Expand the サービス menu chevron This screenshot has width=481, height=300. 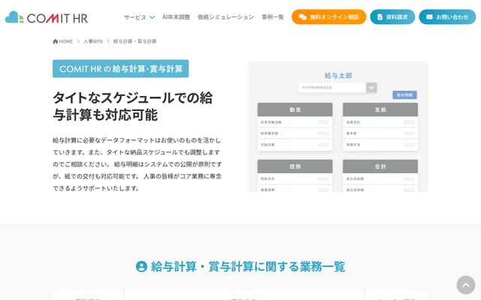tap(152, 17)
